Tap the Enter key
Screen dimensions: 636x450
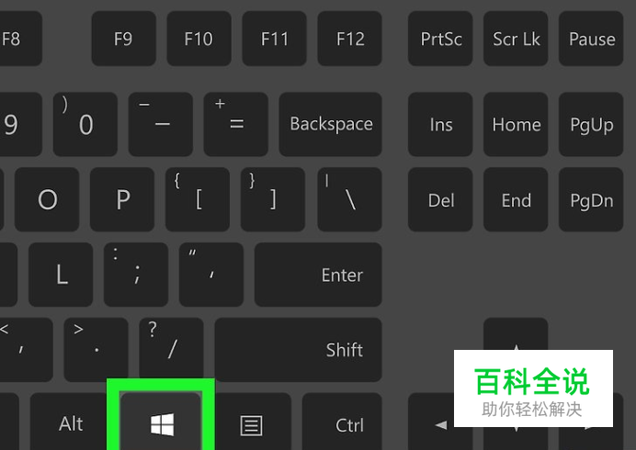(318, 275)
